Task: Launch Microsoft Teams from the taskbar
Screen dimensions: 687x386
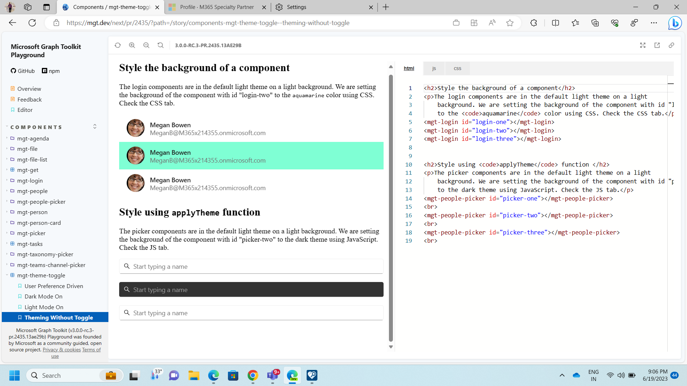Action: click(273, 375)
